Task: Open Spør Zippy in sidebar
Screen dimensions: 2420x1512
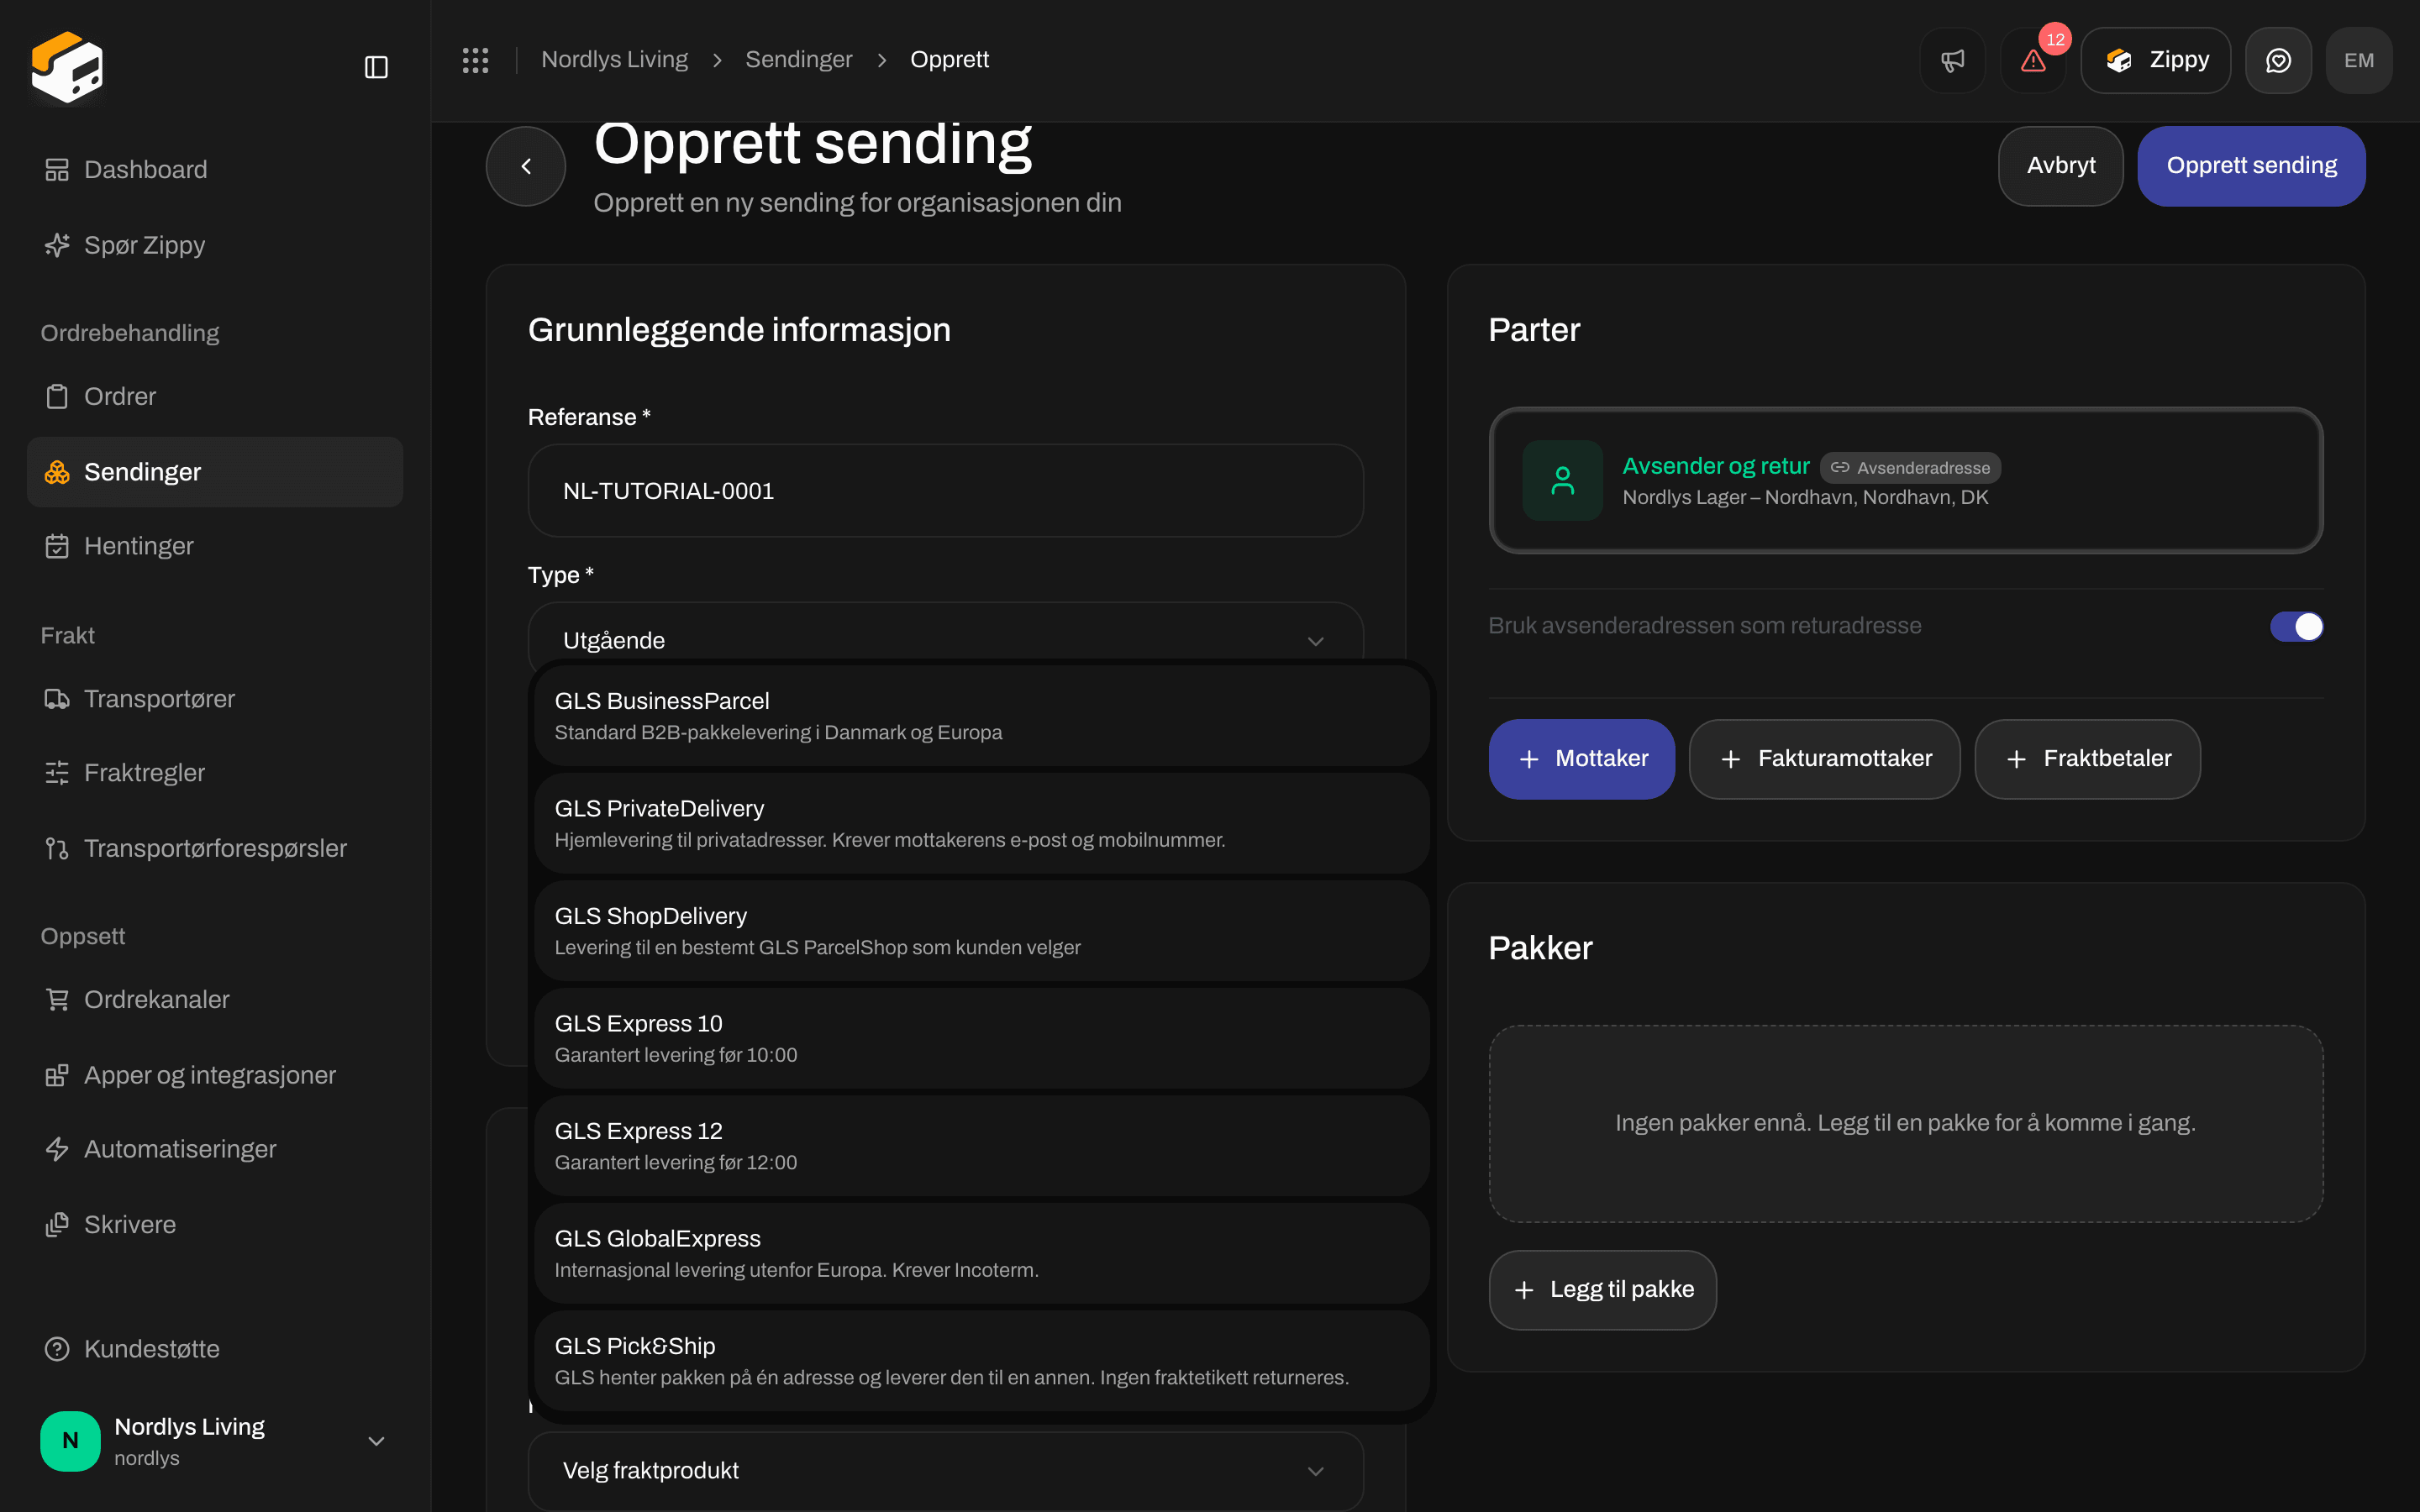Action: 215,245
